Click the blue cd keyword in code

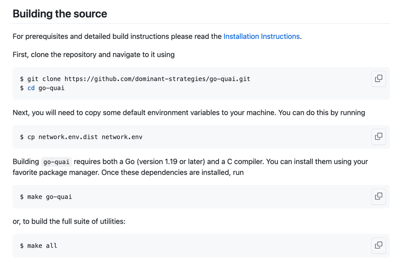click(x=31, y=88)
